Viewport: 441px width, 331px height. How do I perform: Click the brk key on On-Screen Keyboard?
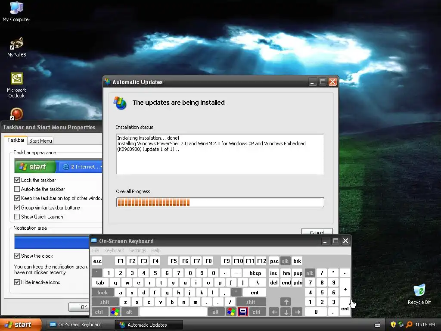click(x=297, y=261)
